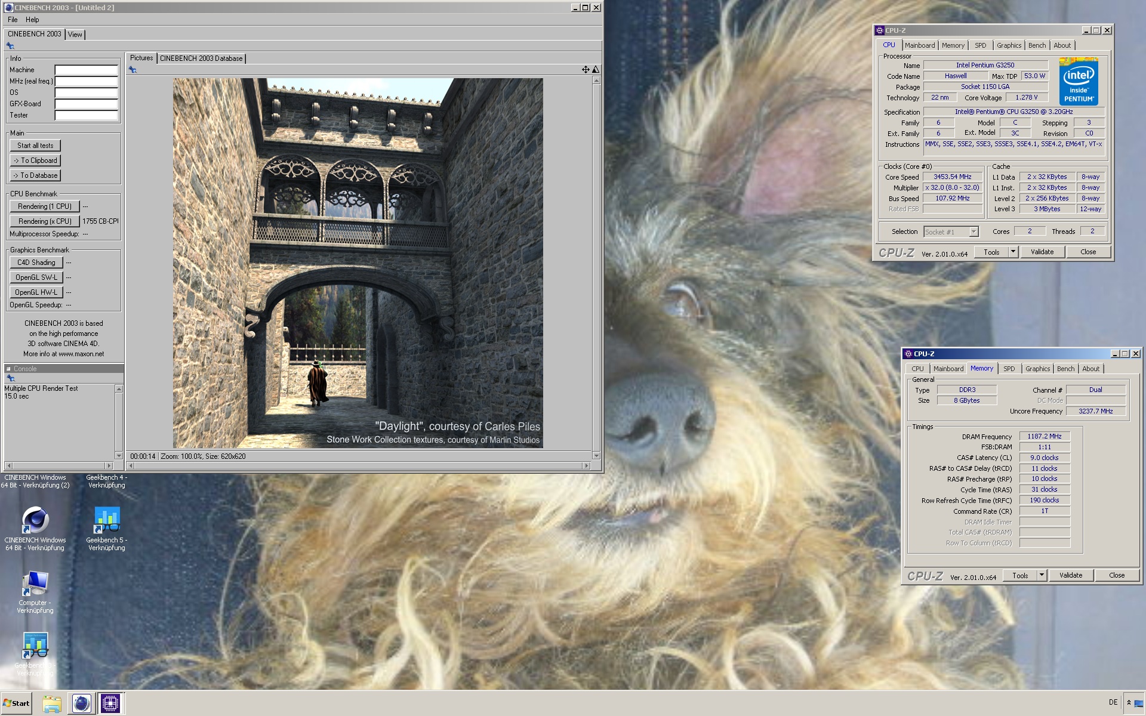Expand Tools dropdown arrow in top CPU-Z

(1013, 252)
